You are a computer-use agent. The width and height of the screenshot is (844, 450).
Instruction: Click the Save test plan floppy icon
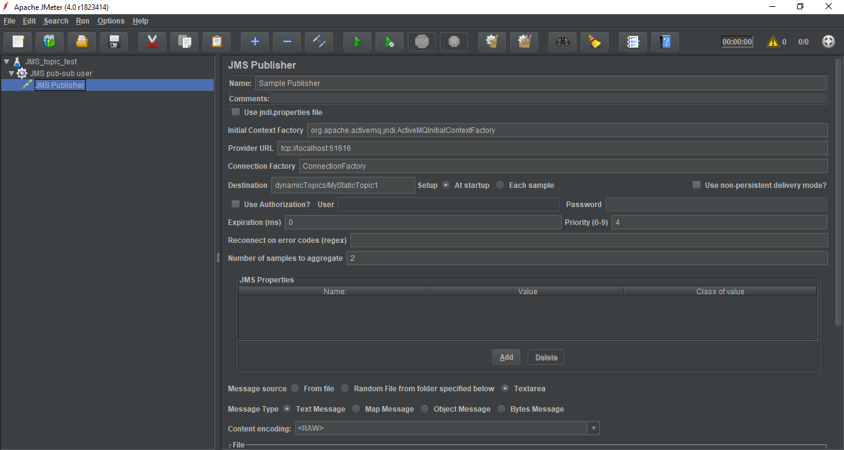114,42
